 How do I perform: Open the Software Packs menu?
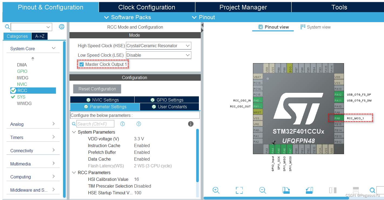pyautogui.click(x=128, y=17)
